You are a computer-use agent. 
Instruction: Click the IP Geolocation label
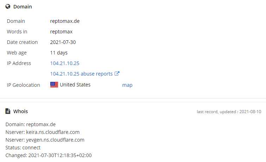(24, 85)
